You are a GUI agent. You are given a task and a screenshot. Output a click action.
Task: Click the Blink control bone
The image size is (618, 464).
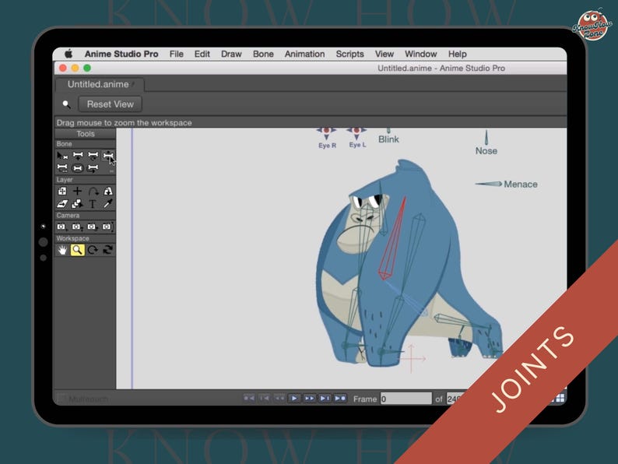pyautogui.click(x=388, y=131)
